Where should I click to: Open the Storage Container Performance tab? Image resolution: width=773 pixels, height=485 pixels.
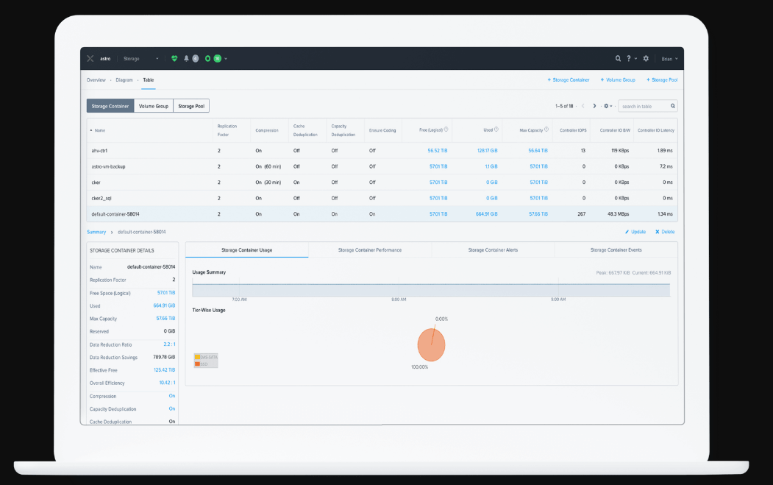369,249
